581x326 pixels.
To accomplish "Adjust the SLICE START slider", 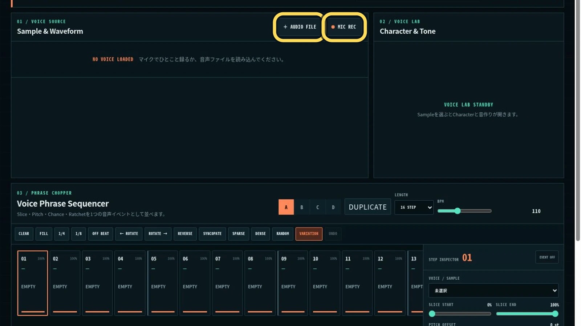I will [460, 314].
